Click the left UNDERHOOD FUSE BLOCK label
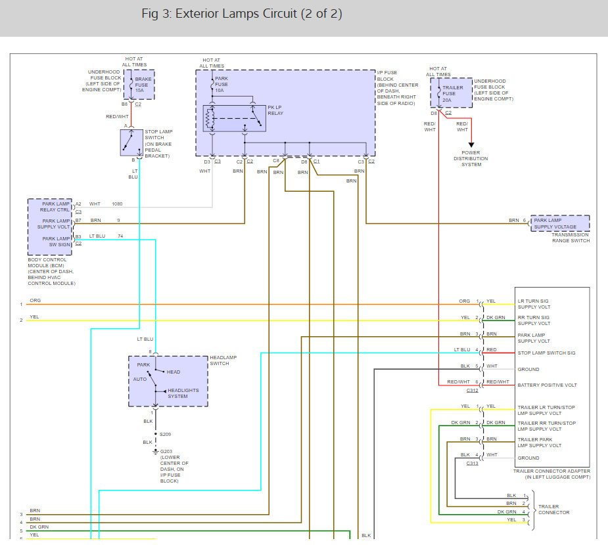Screen dimensions: 608x545 coord(102,81)
